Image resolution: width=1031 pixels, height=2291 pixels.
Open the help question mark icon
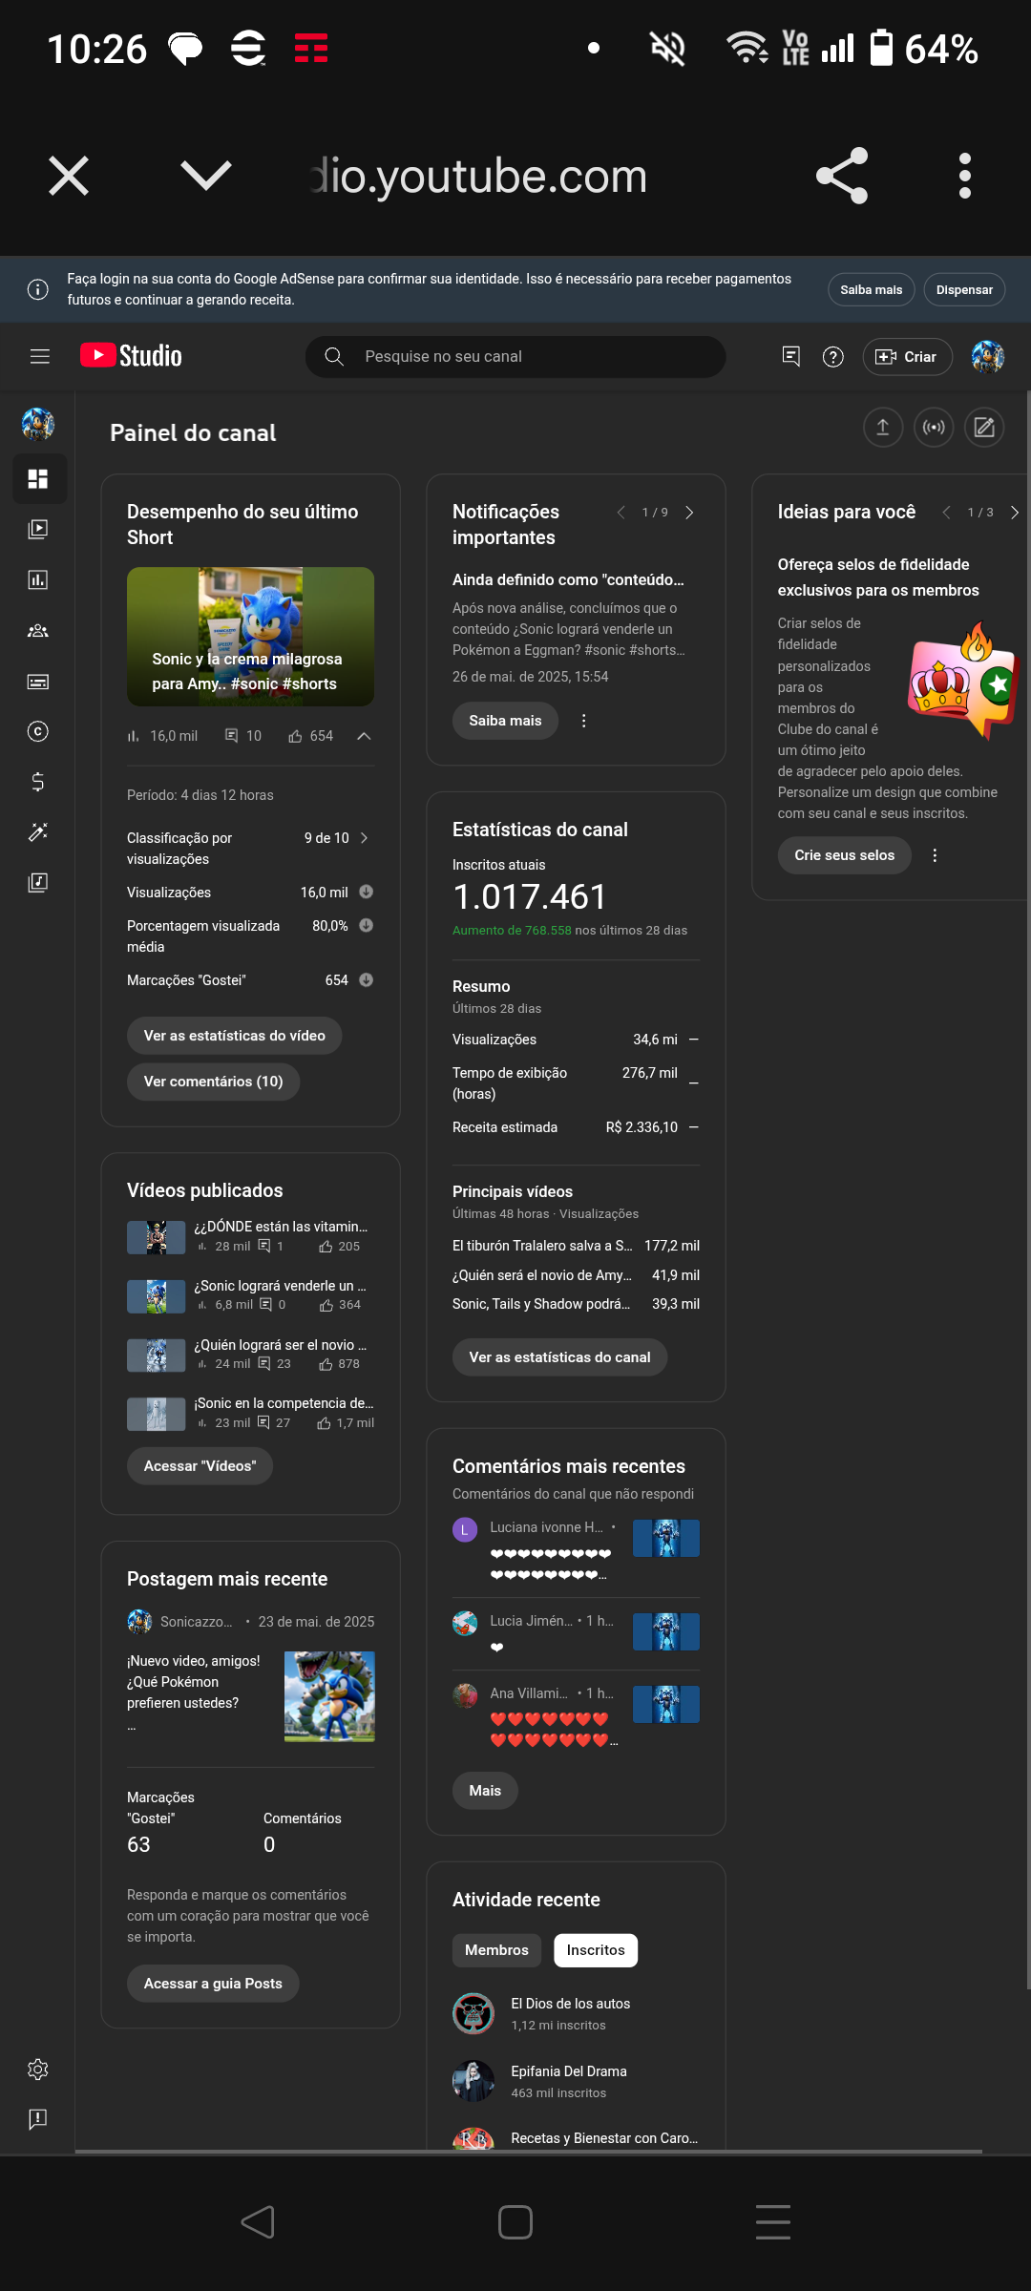[x=833, y=357]
